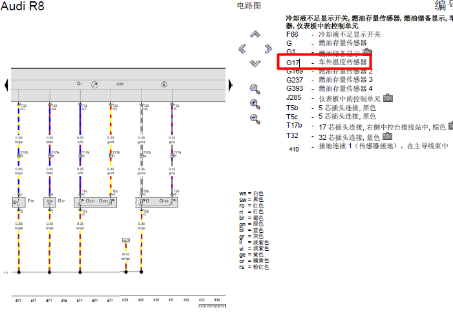This screenshot has width=453, height=323.
Task: Click the ro = 红色 color code
Action: click(251, 206)
